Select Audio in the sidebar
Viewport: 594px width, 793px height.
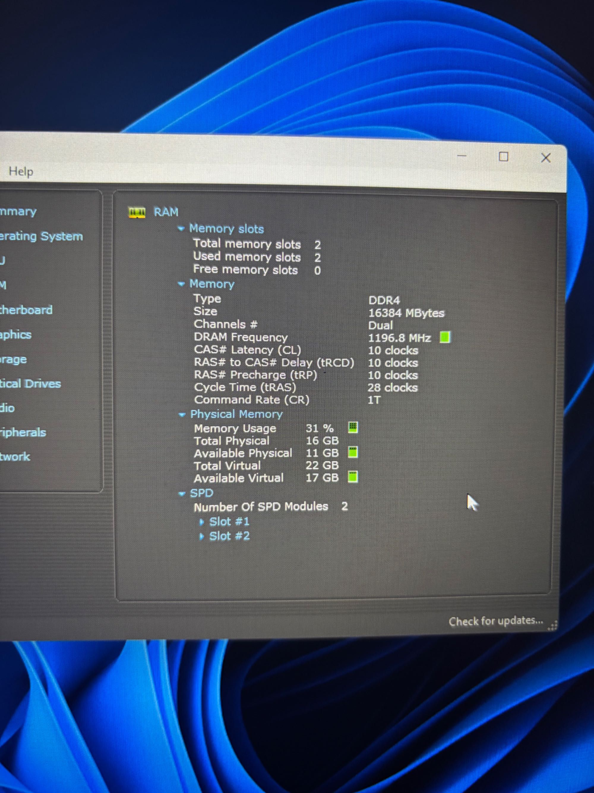(7, 408)
